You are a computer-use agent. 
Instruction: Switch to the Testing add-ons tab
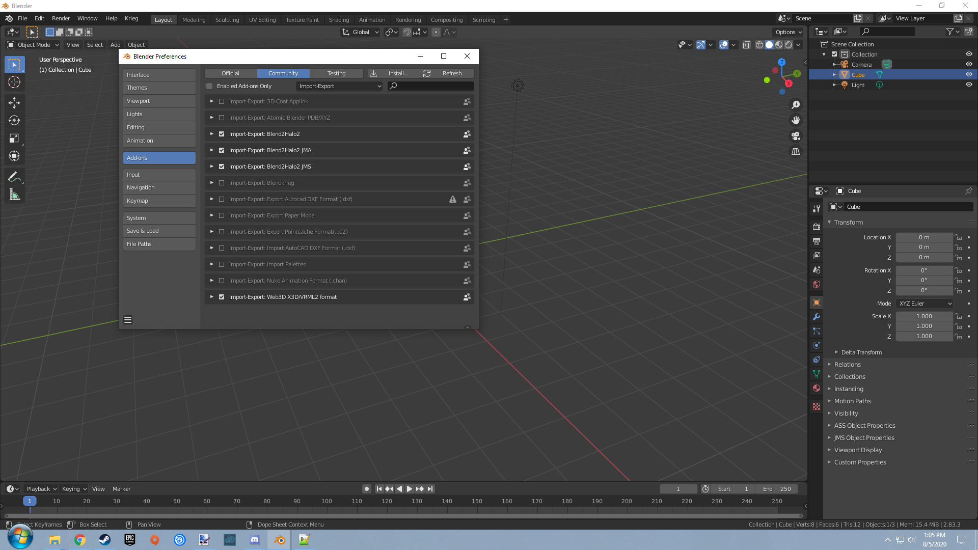click(337, 73)
